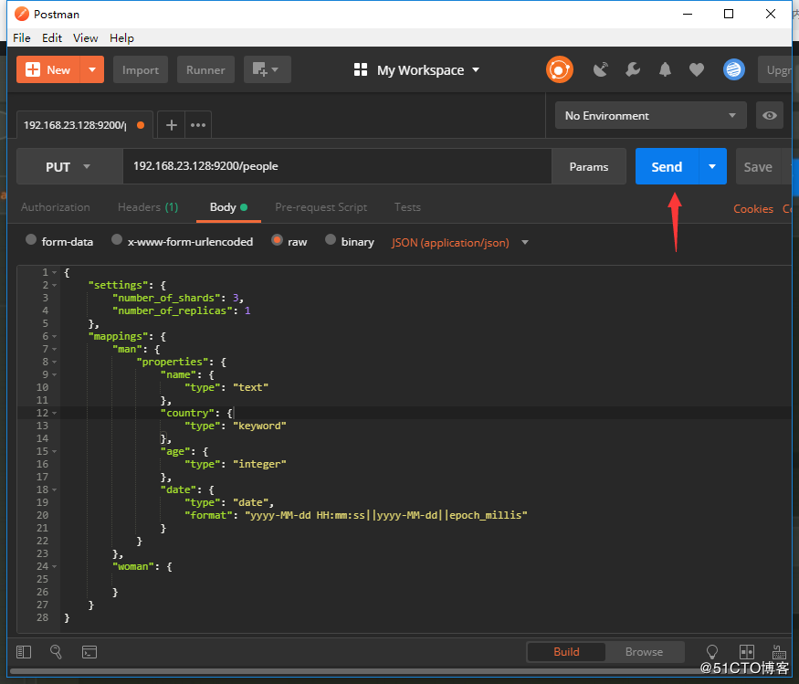Collapse the woman block at line 24

tap(54, 567)
